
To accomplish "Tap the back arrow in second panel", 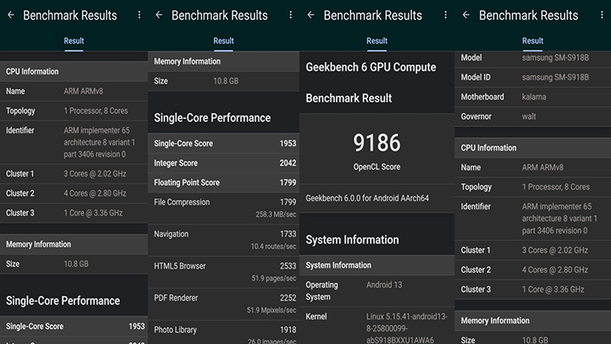I will point(158,15).
